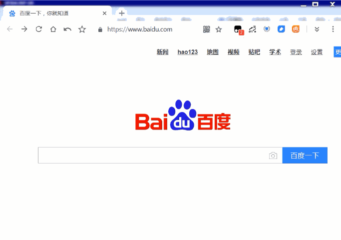Open the 视频 link

(233, 52)
